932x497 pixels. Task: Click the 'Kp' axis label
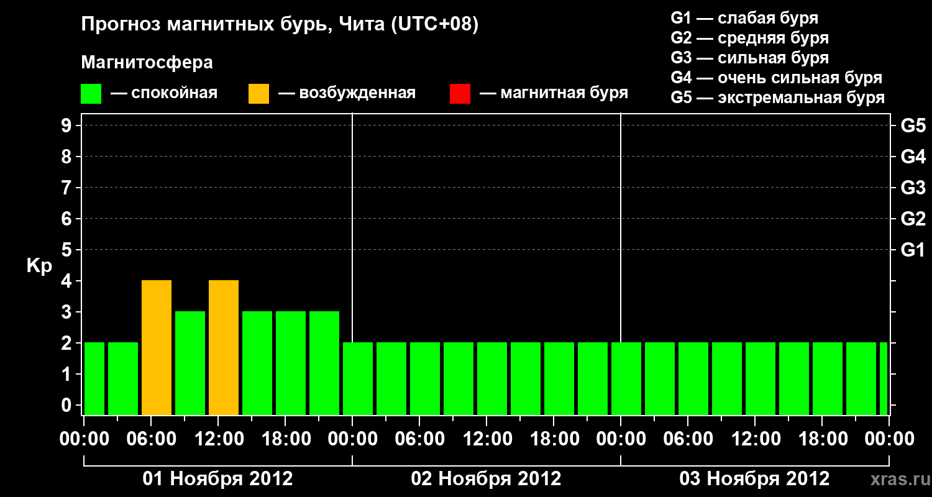(39, 266)
